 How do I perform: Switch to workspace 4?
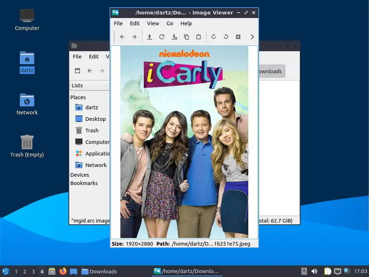click(42, 271)
